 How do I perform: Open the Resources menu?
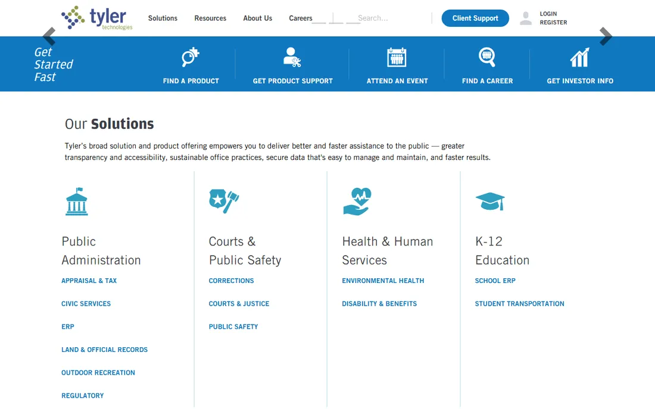210,18
